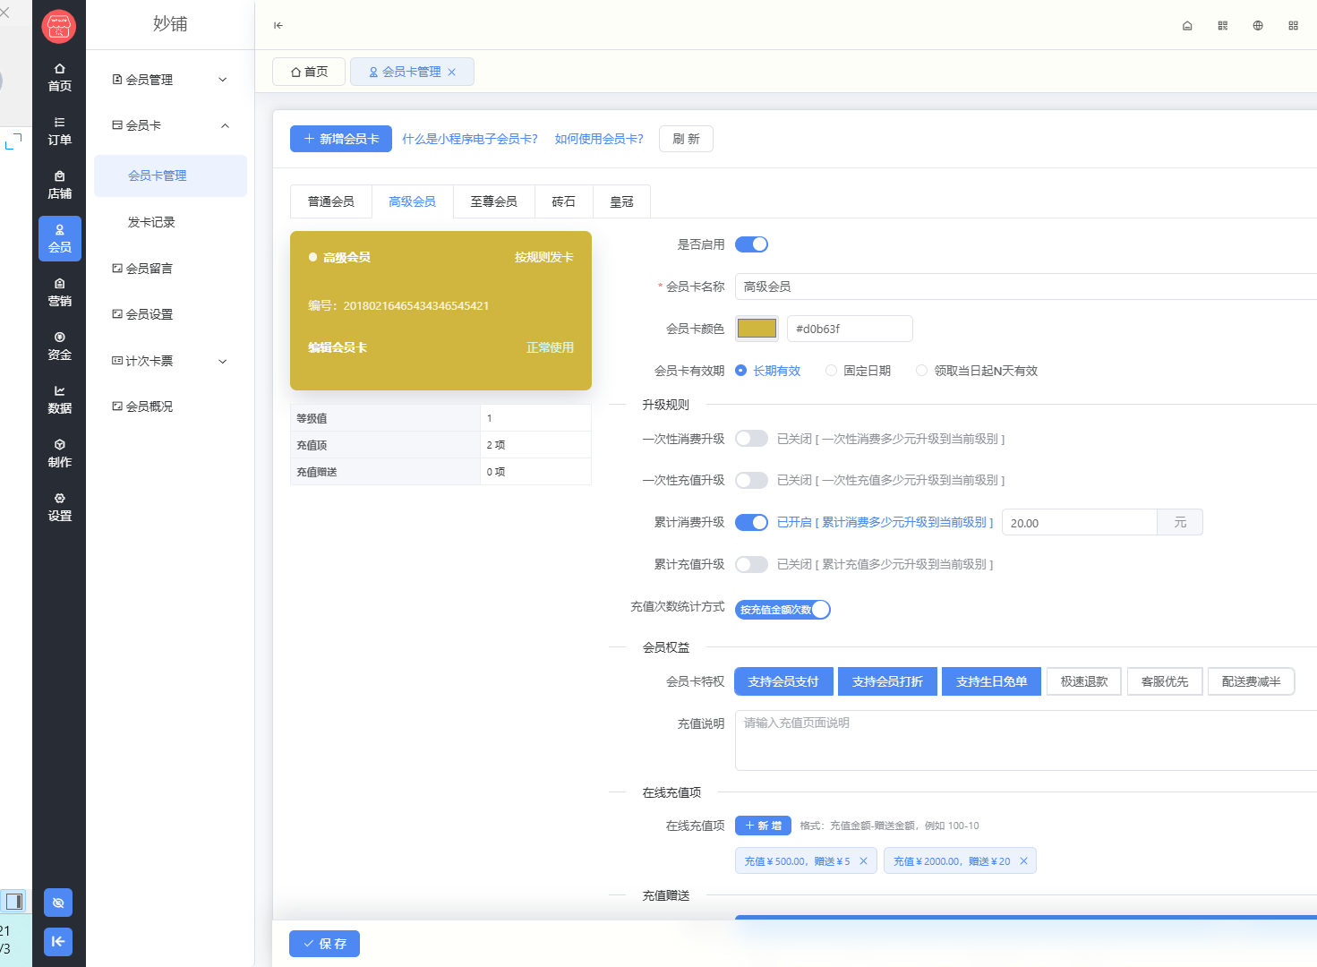Enable the 一次性消费升级 switch
The height and width of the screenshot is (967, 1317).
click(751, 439)
